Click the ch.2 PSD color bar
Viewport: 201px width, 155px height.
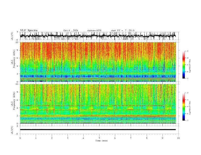pos(183,107)
